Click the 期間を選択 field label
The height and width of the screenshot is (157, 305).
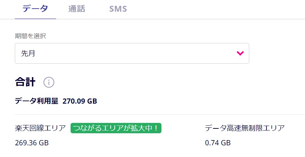(30, 36)
